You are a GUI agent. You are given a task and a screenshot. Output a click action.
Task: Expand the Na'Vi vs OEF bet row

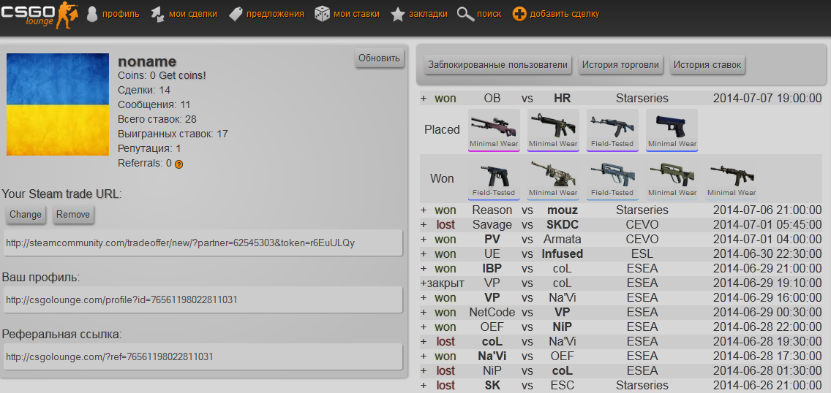pyautogui.click(x=424, y=356)
